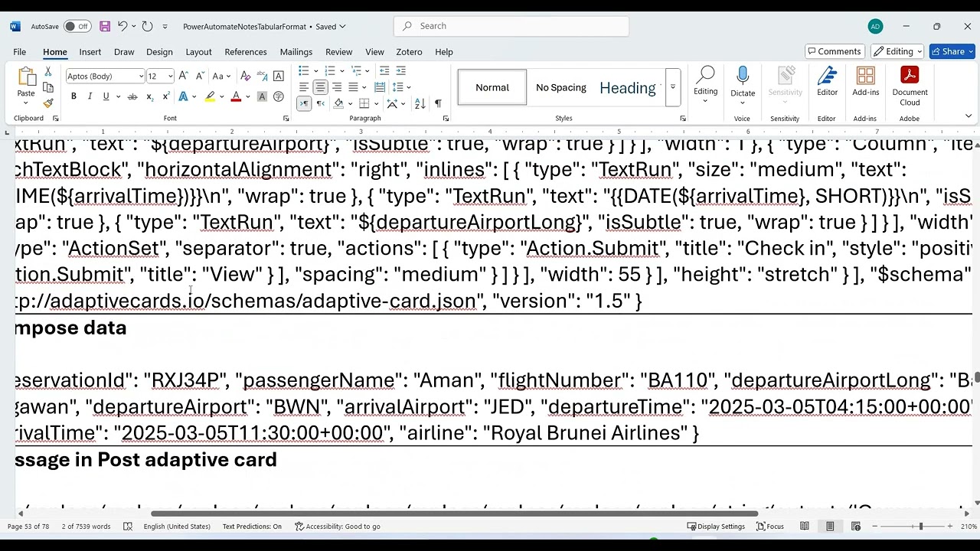Open the font name dropdown Aptos (Body)
Screen dimensions: 980x551
(x=141, y=76)
